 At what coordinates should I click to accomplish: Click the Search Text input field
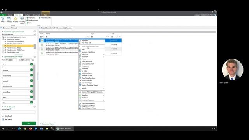tap(19, 112)
